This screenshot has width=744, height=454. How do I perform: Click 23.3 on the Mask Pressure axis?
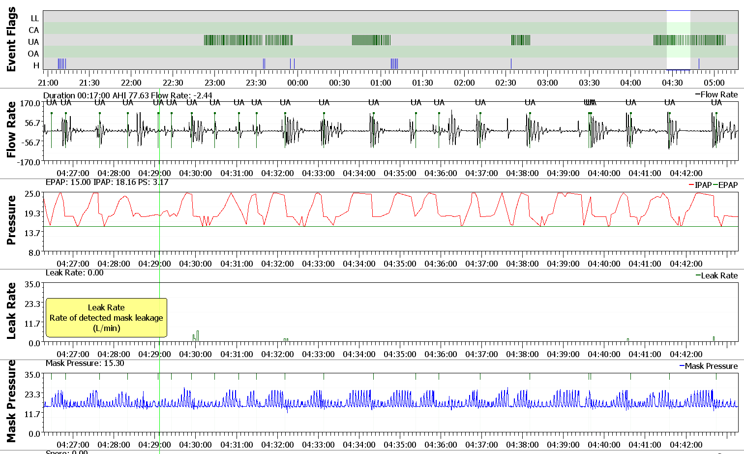pyautogui.click(x=32, y=394)
